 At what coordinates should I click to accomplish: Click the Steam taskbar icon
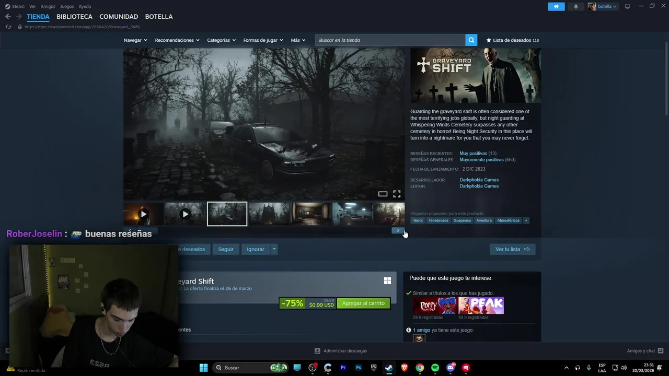click(389, 368)
